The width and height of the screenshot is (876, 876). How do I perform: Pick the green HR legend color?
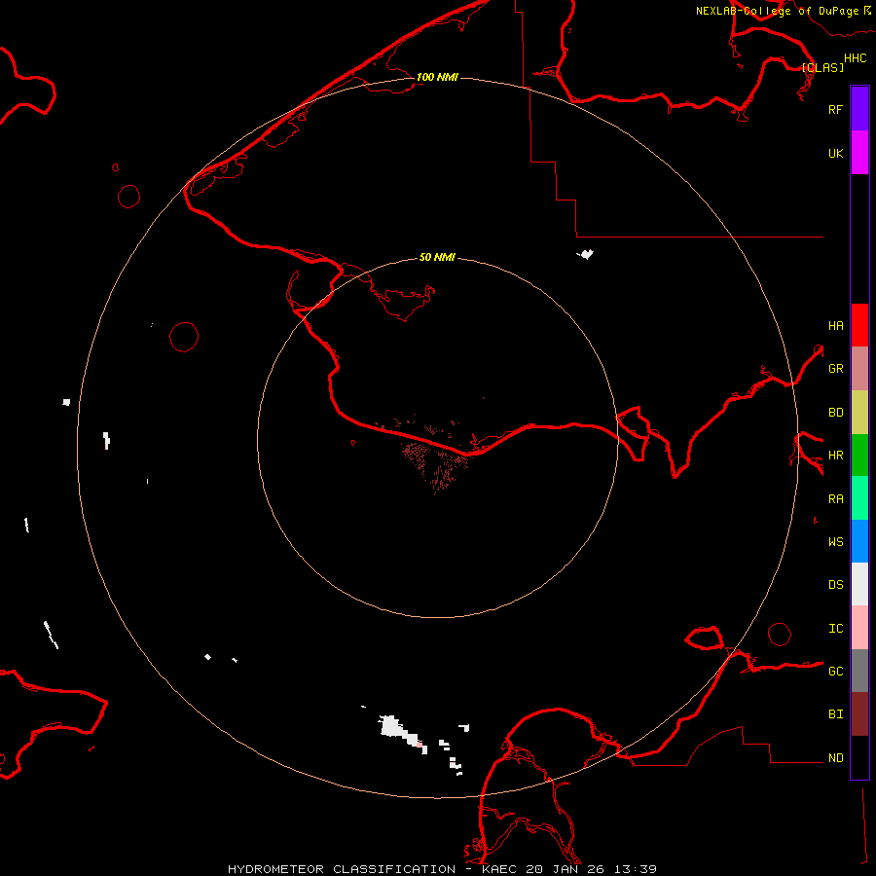coord(859,455)
